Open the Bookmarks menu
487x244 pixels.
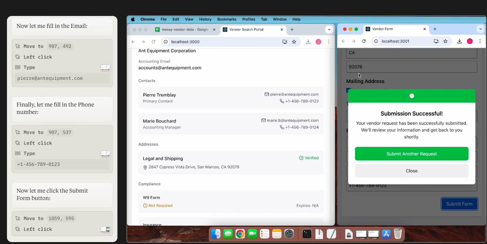[227, 19]
